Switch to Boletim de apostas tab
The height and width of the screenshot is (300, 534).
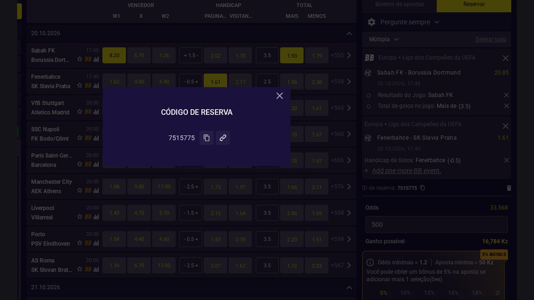[399, 5]
